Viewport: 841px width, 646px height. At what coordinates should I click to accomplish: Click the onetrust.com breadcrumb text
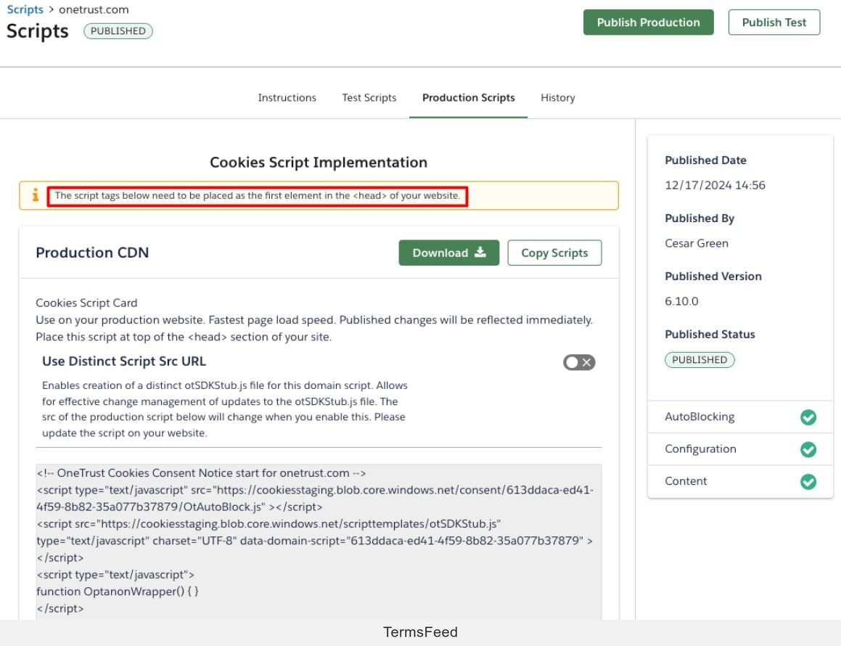pyautogui.click(x=94, y=9)
